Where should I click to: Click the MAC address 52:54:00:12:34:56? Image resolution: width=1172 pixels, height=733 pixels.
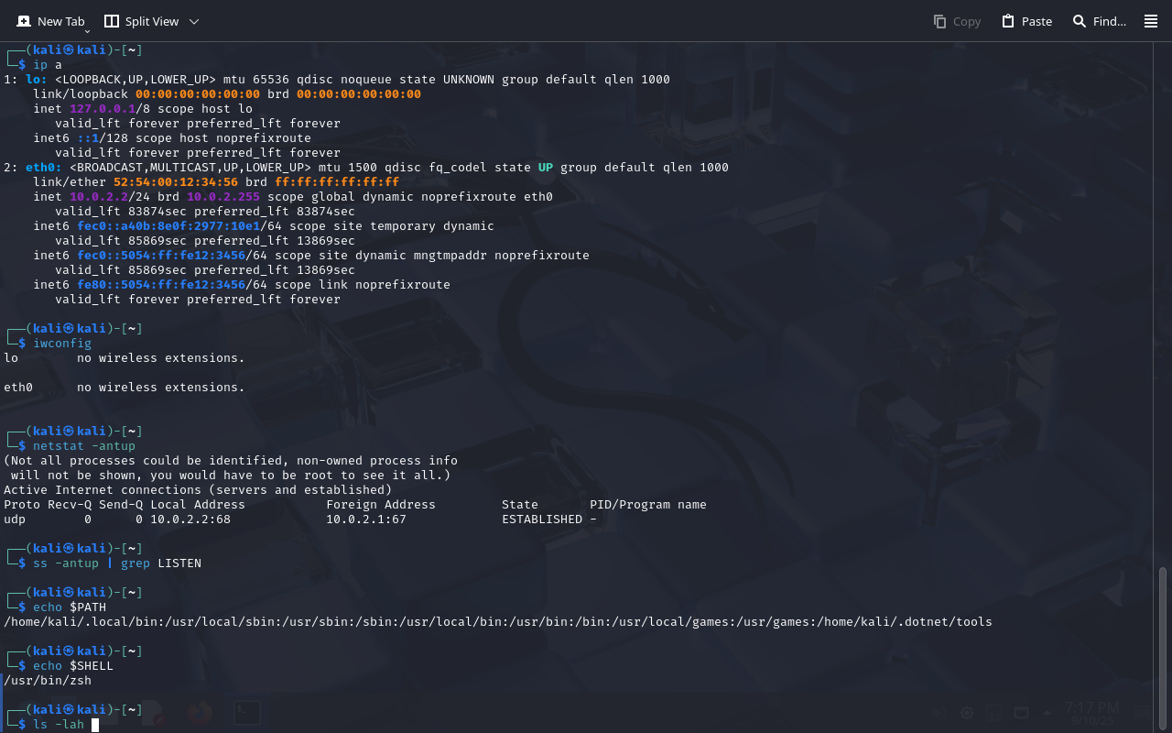[176, 182]
